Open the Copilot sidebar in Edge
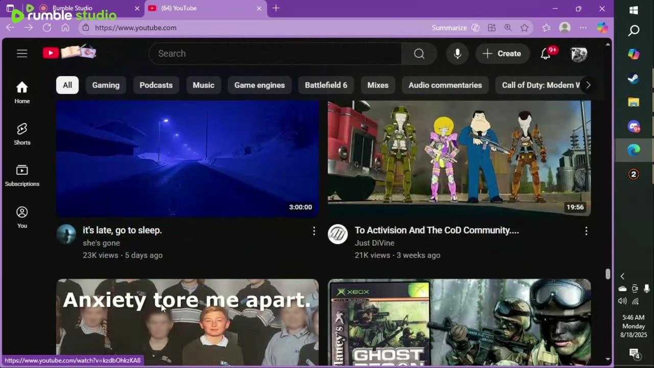This screenshot has width=654, height=368. point(602,28)
